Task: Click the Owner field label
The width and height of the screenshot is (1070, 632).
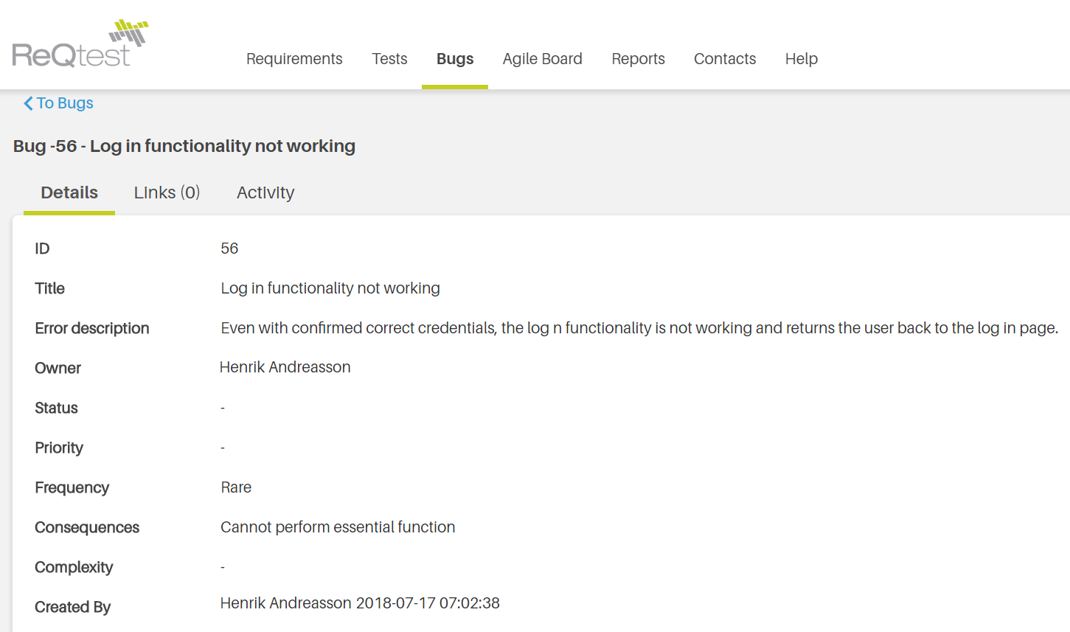Action: coord(58,368)
